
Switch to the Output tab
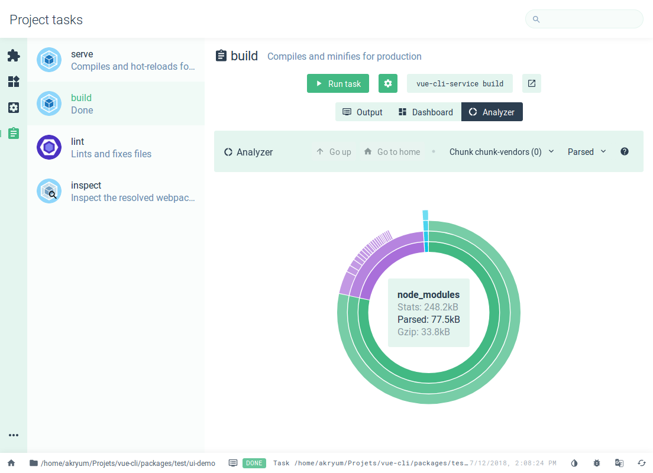tap(363, 112)
